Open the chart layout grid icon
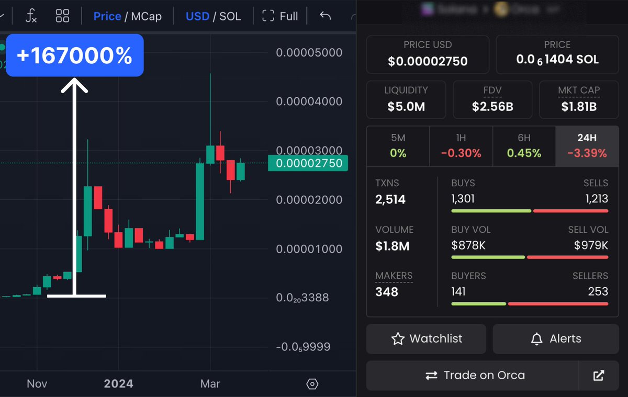 coord(62,16)
